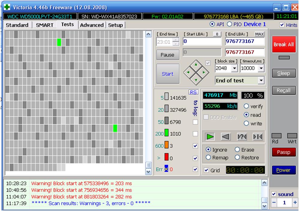Open the Setup tab
Viewport: 299px width, 211px height.
tap(116, 25)
